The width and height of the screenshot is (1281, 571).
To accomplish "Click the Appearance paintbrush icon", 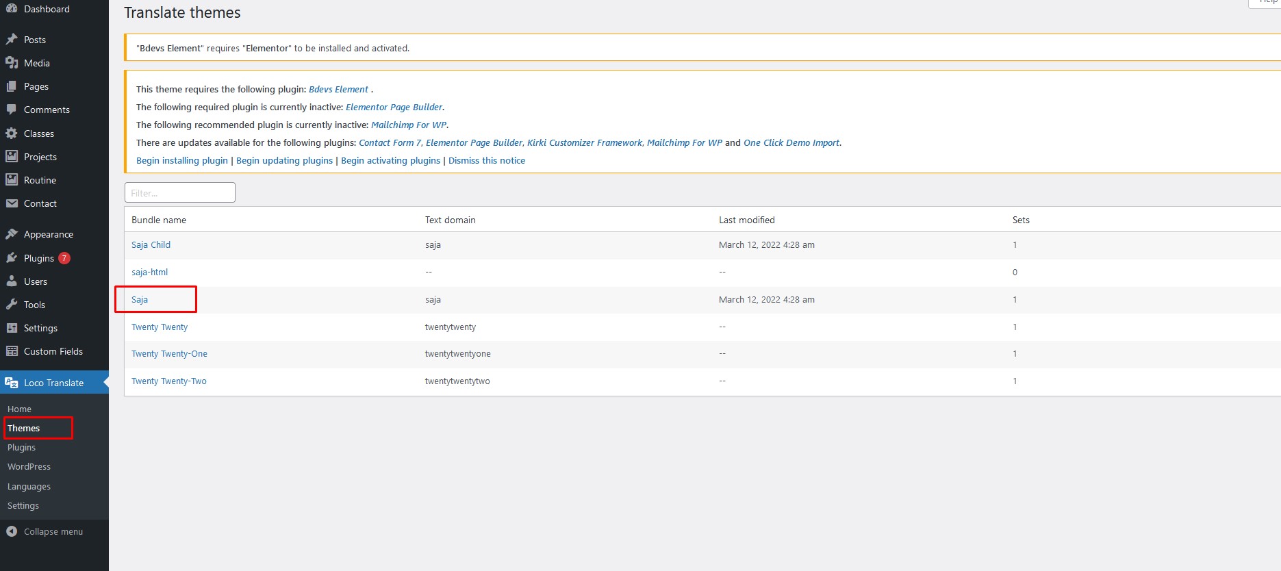I will [x=12, y=234].
